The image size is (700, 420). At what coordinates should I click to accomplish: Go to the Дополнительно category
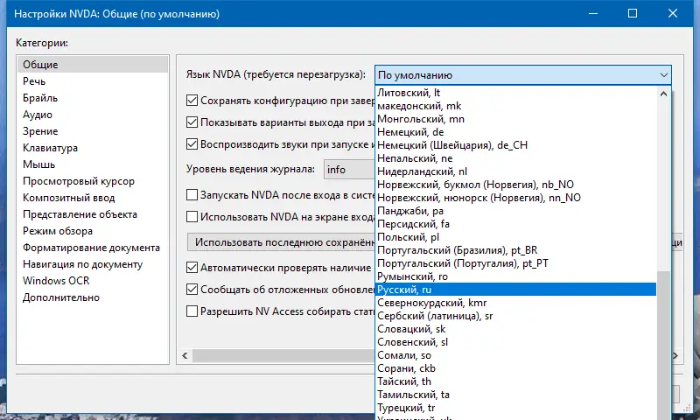coord(61,297)
